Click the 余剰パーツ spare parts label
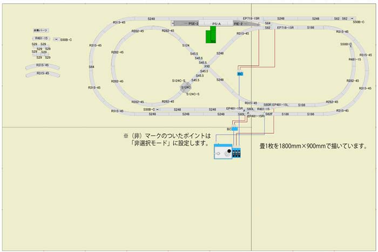The height and width of the screenshot is (252, 378). 40,31
